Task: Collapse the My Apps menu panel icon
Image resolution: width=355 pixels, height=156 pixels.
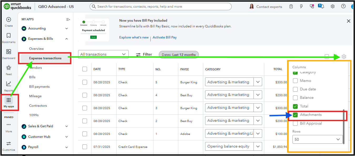Action: click(x=68, y=19)
